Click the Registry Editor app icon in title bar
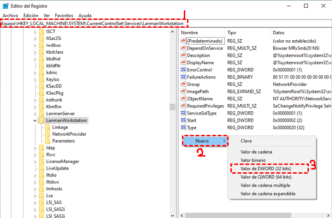 [x=5, y=6]
